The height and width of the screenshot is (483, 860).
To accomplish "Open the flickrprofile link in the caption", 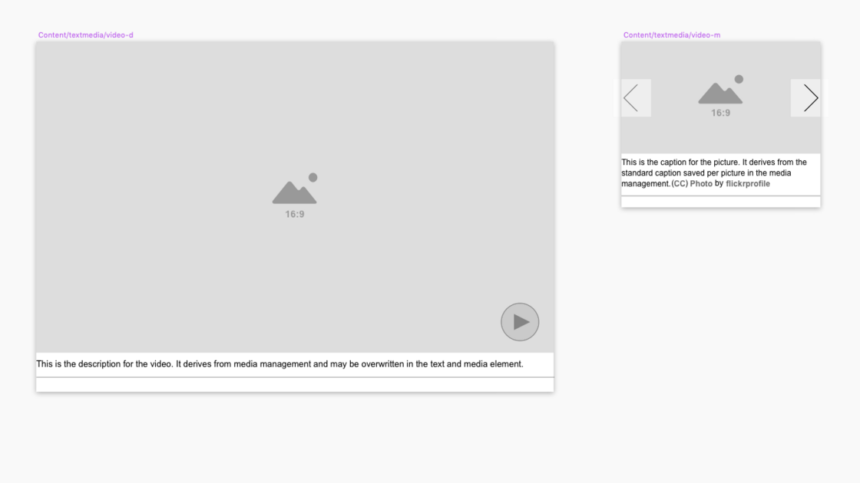I will point(748,184).
